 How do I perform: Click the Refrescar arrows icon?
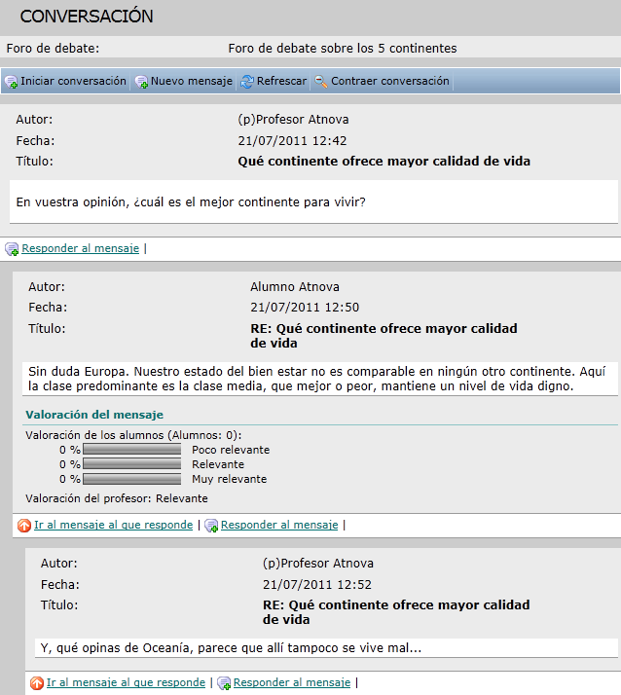pos(247,82)
